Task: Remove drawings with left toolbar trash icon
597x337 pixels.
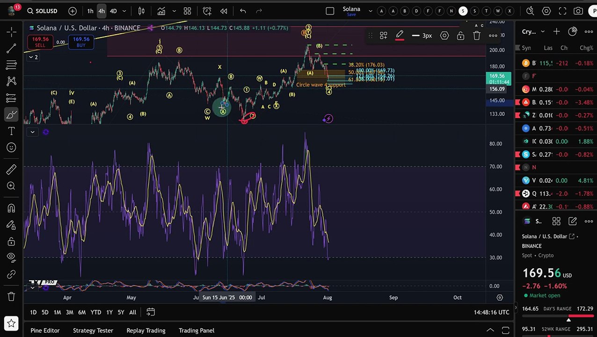Action: [x=12, y=296]
